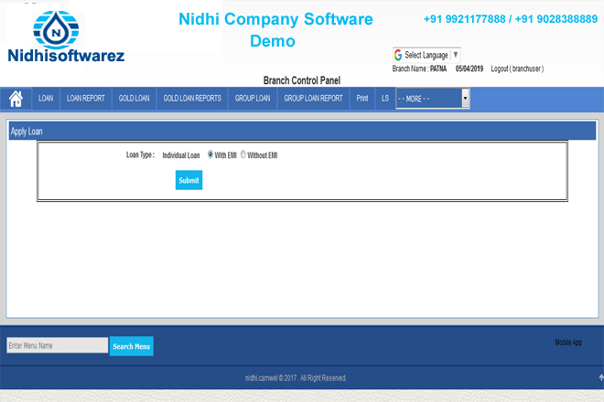Select the Without EMI radio button
This screenshot has width=604, height=402.
(x=243, y=154)
